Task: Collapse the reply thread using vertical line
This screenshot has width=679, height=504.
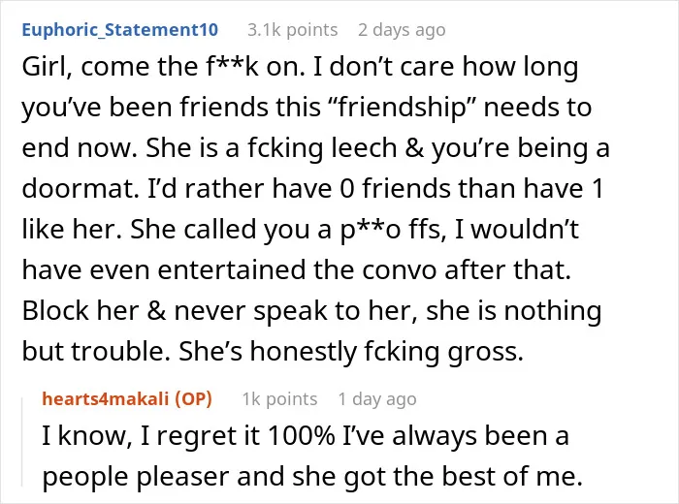Action: click(22, 442)
